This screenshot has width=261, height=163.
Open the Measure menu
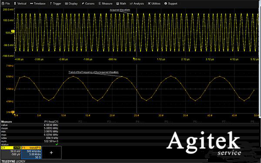(x=106, y=3)
